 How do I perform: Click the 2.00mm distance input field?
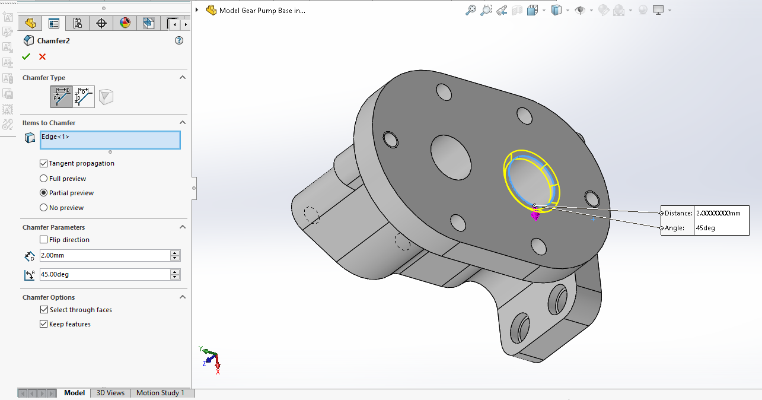coord(104,255)
